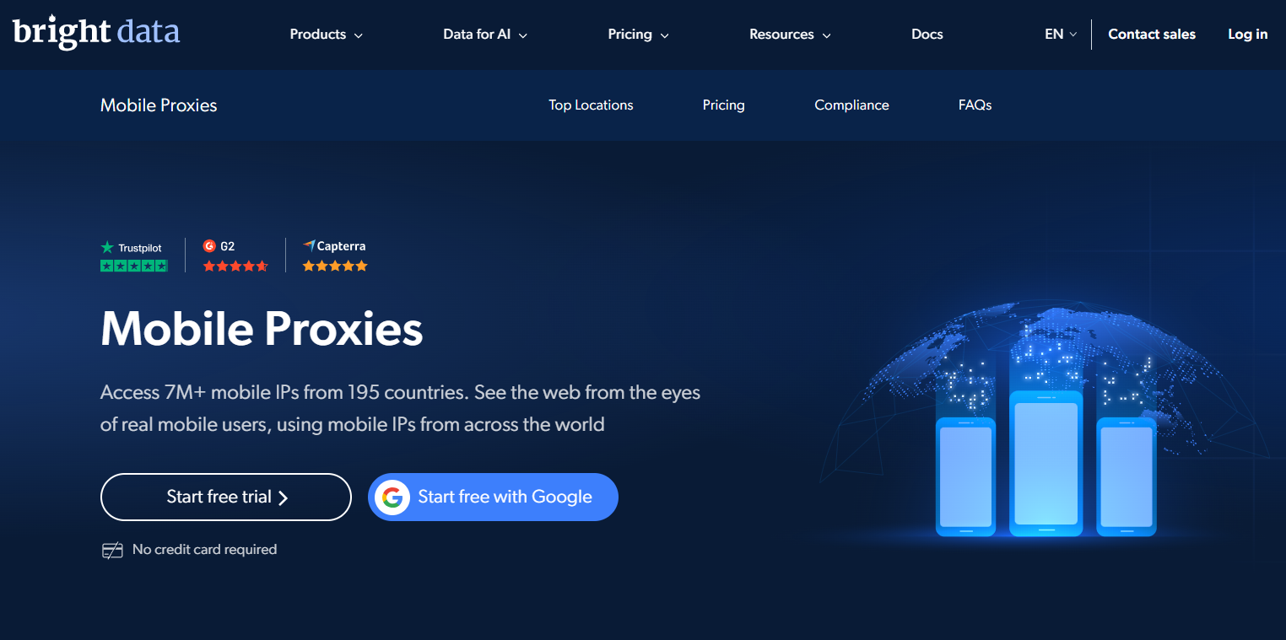The height and width of the screenshot is (640, 1286).
Task: Sign up using Start free with Google
Action: click(x=493, y=497)
